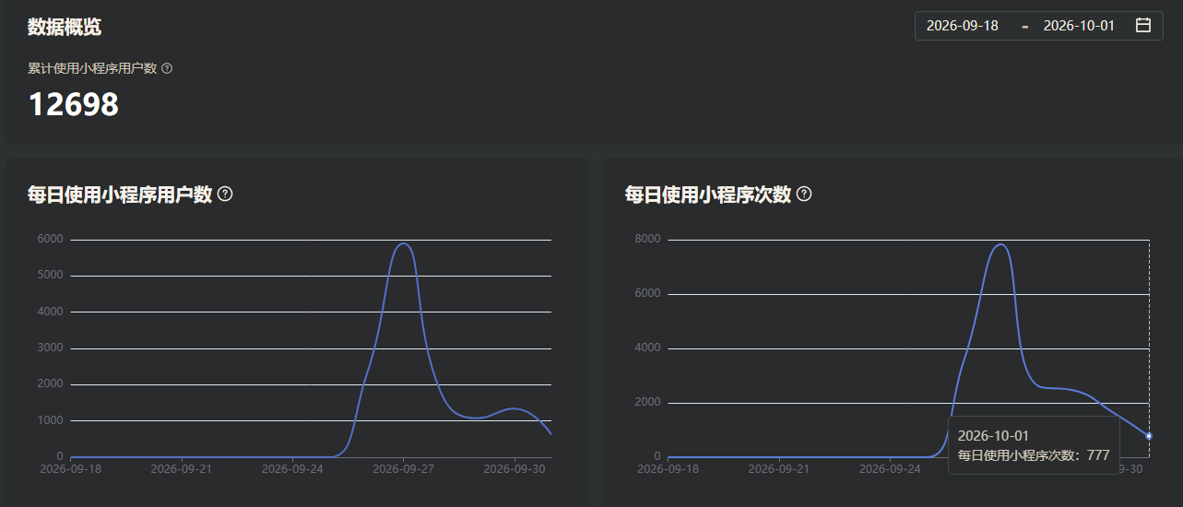Edit the end date 2026-10-01 field
The height and width of the screenshot is (507, 1183).
[x=1079, y=26]
